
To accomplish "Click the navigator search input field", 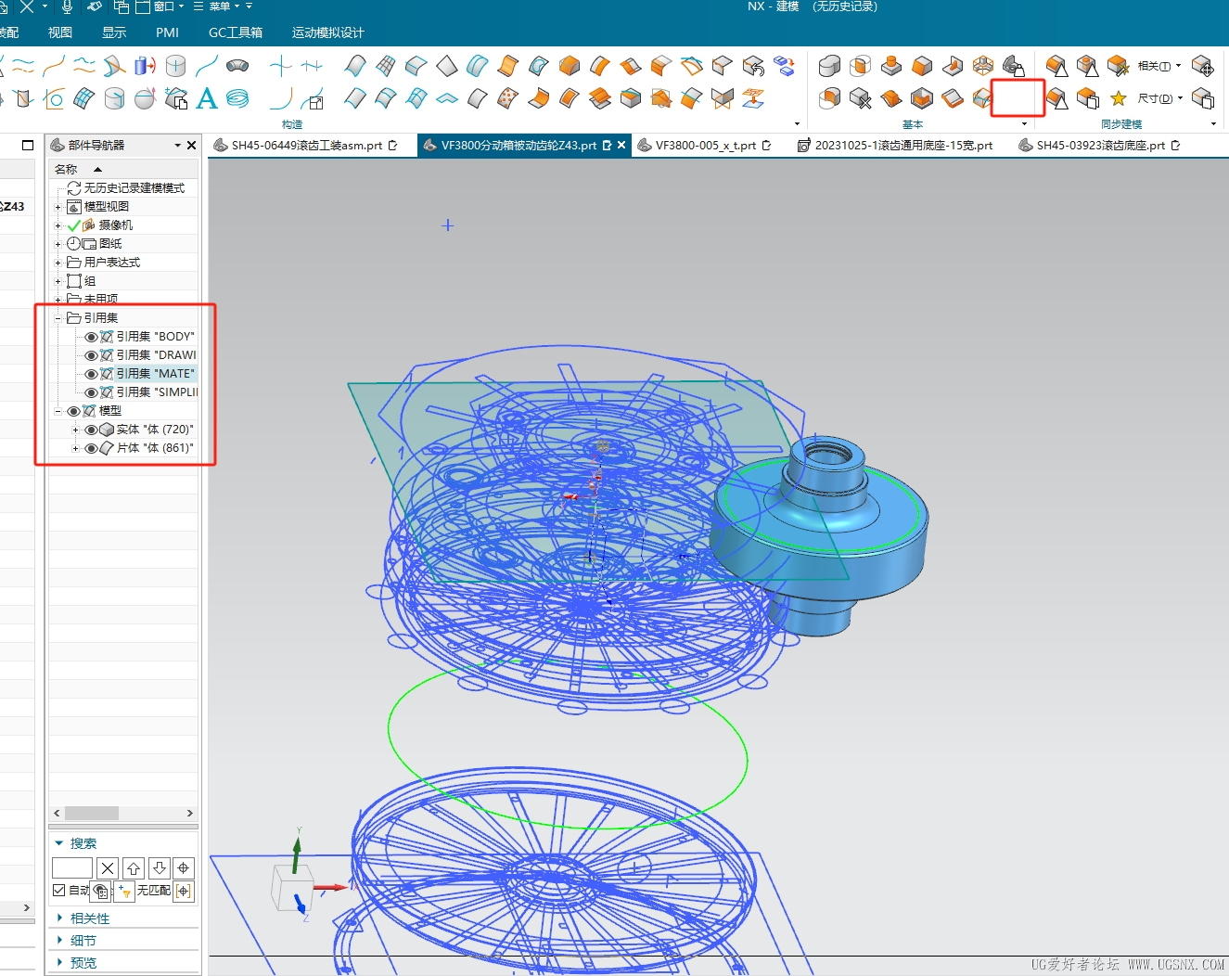I will (72, 868).
